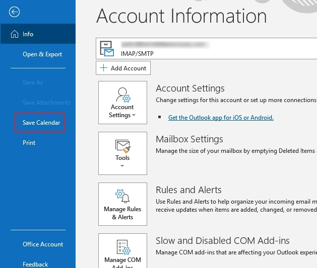The width and height of the screenshot is (317, 268).
Task: Click the person-with-gear Account Settings icon
Action: pos(122,95)
